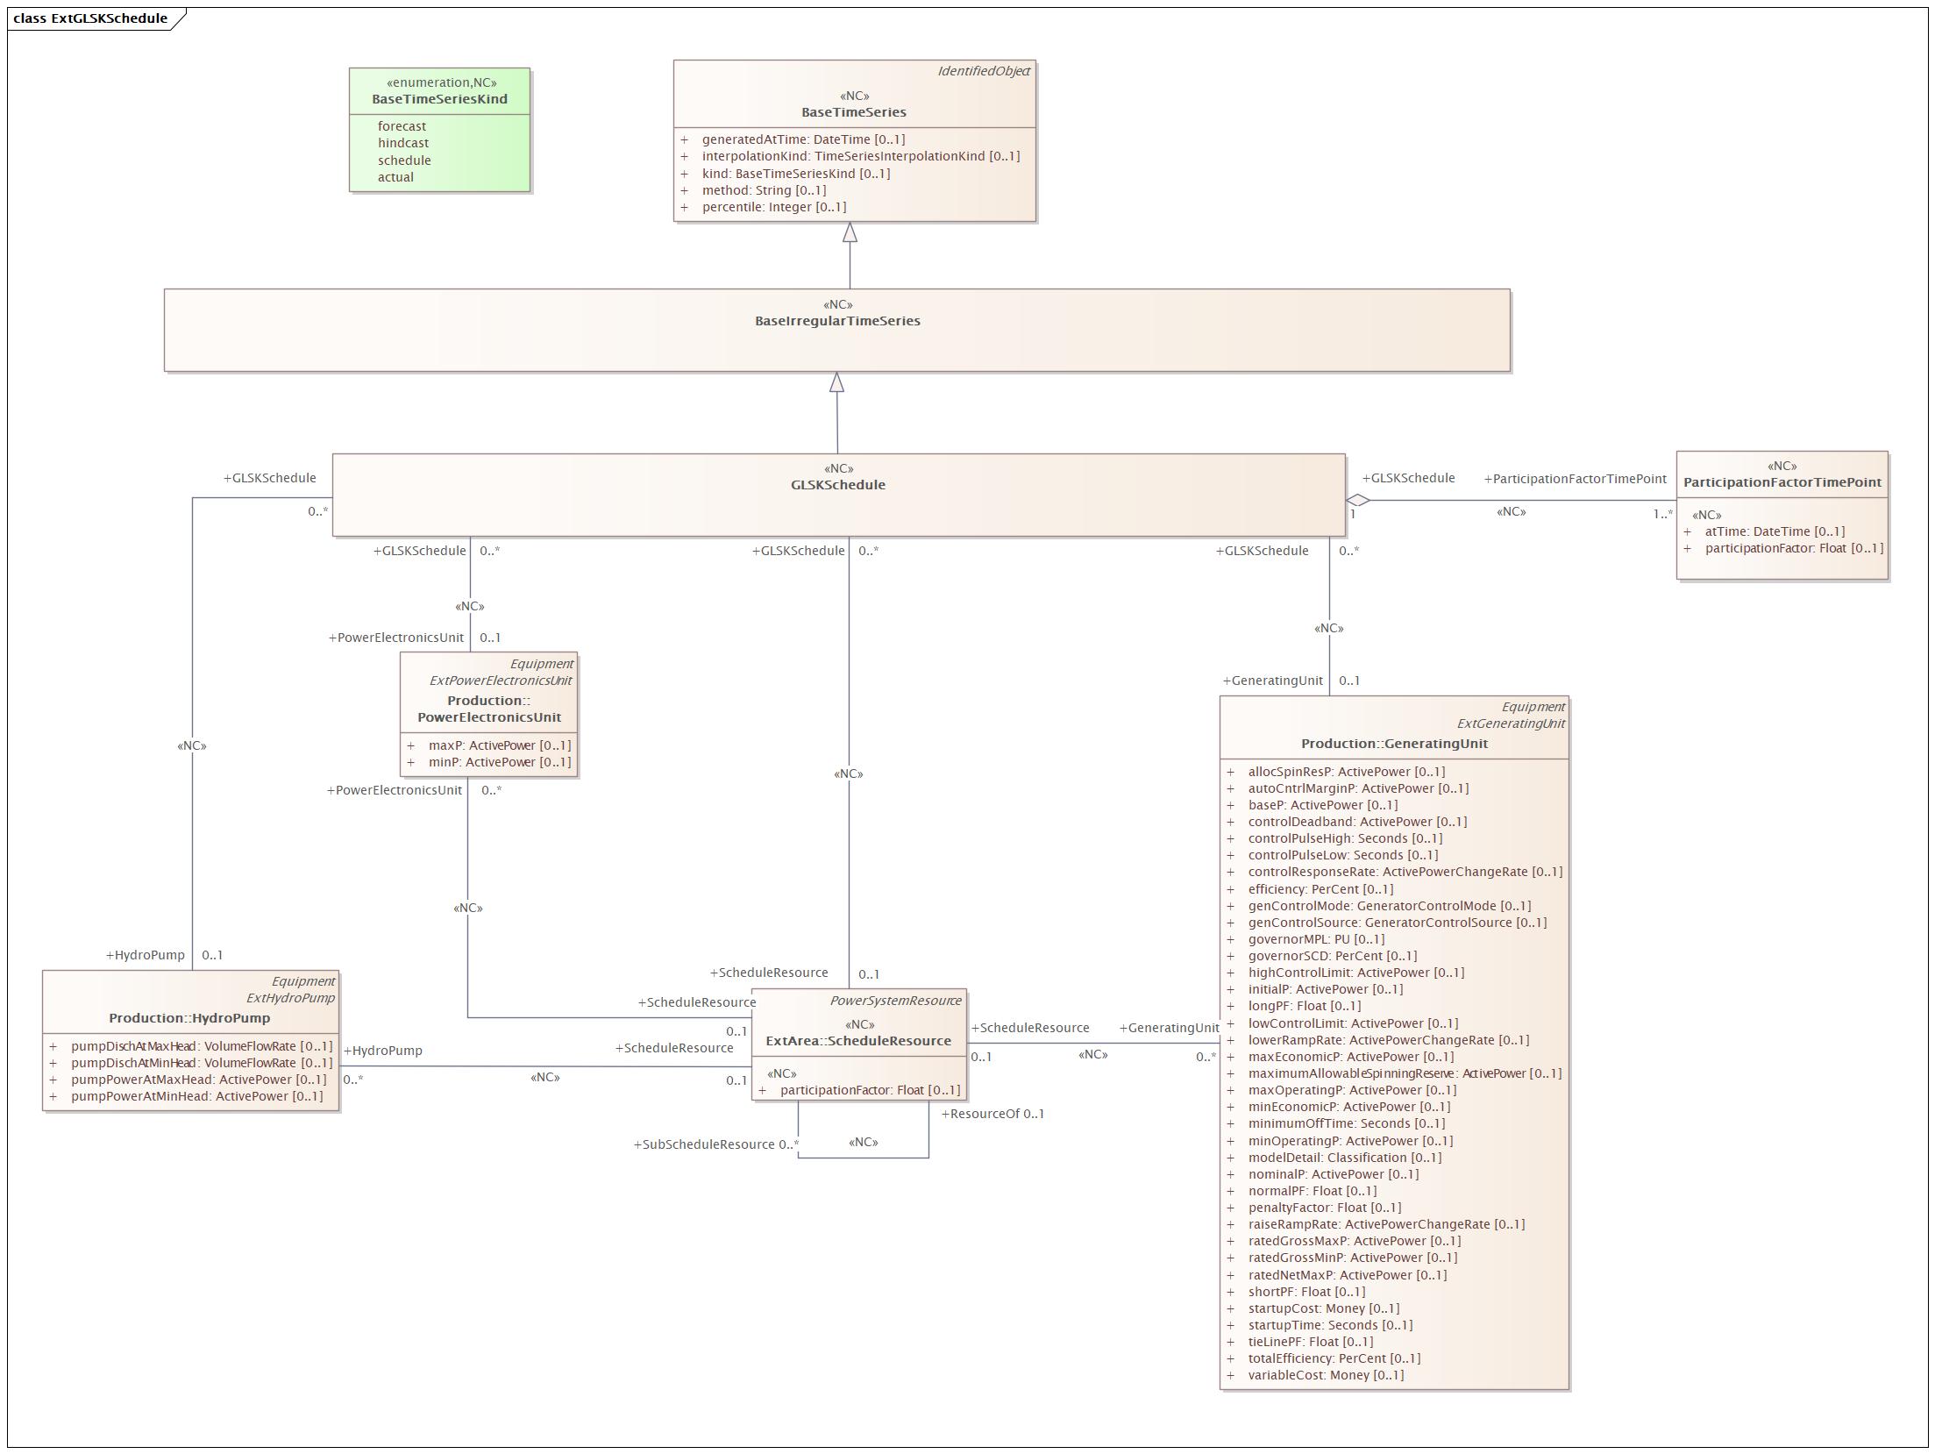Screen dimensions: 1935x1454
Task: Click the 'longPF: Float' attribute
Action: click(x=1305, y=1006)
